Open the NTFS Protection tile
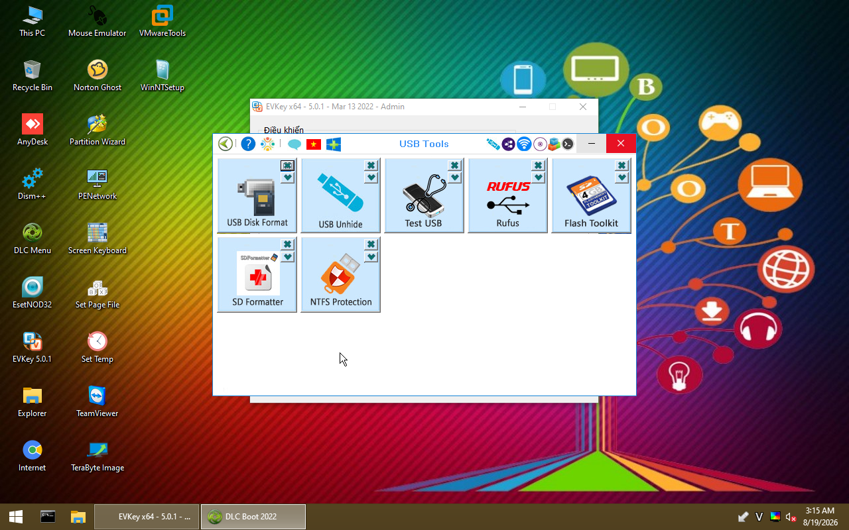This screenshot has height=530, width=849. click(x=341, y=274)
